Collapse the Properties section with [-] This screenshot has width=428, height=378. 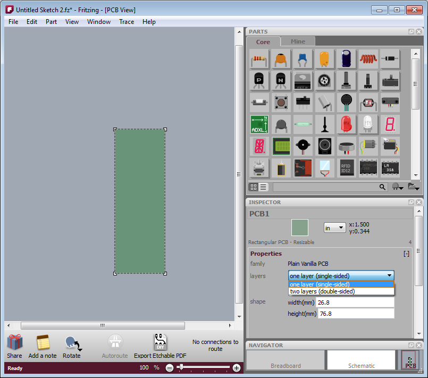[406, 254]
